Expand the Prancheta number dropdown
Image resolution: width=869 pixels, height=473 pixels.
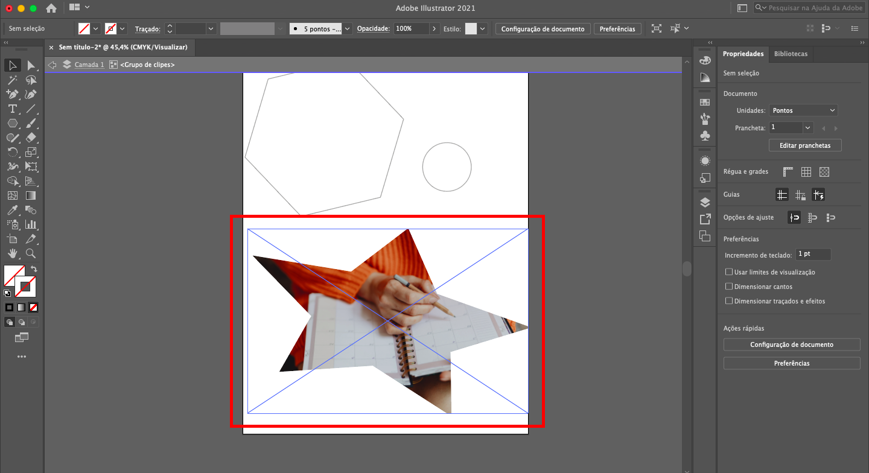coord(807,128)
